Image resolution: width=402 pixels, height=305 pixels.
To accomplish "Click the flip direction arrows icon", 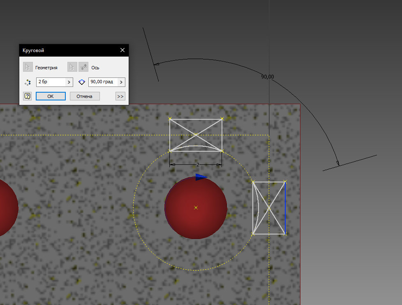I will [83, 67].
